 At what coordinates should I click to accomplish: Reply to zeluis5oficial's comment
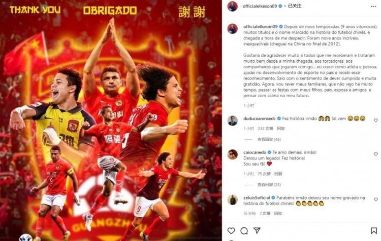[x=278, y=213]
